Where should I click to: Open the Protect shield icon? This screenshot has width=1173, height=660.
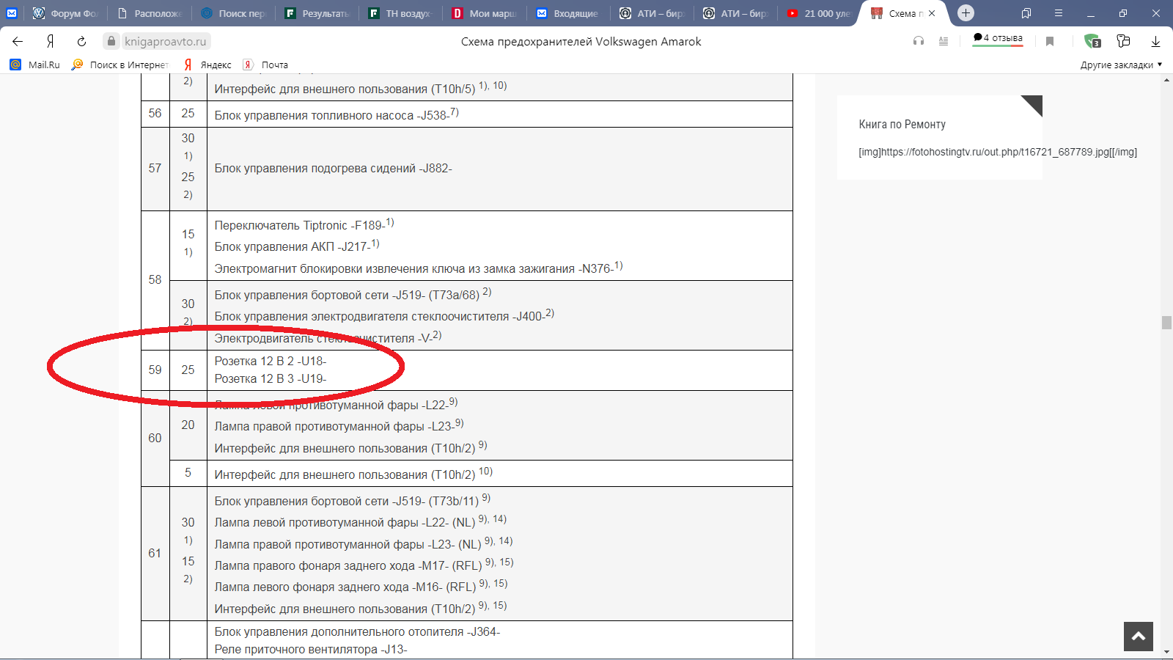tap(1092, 41)
